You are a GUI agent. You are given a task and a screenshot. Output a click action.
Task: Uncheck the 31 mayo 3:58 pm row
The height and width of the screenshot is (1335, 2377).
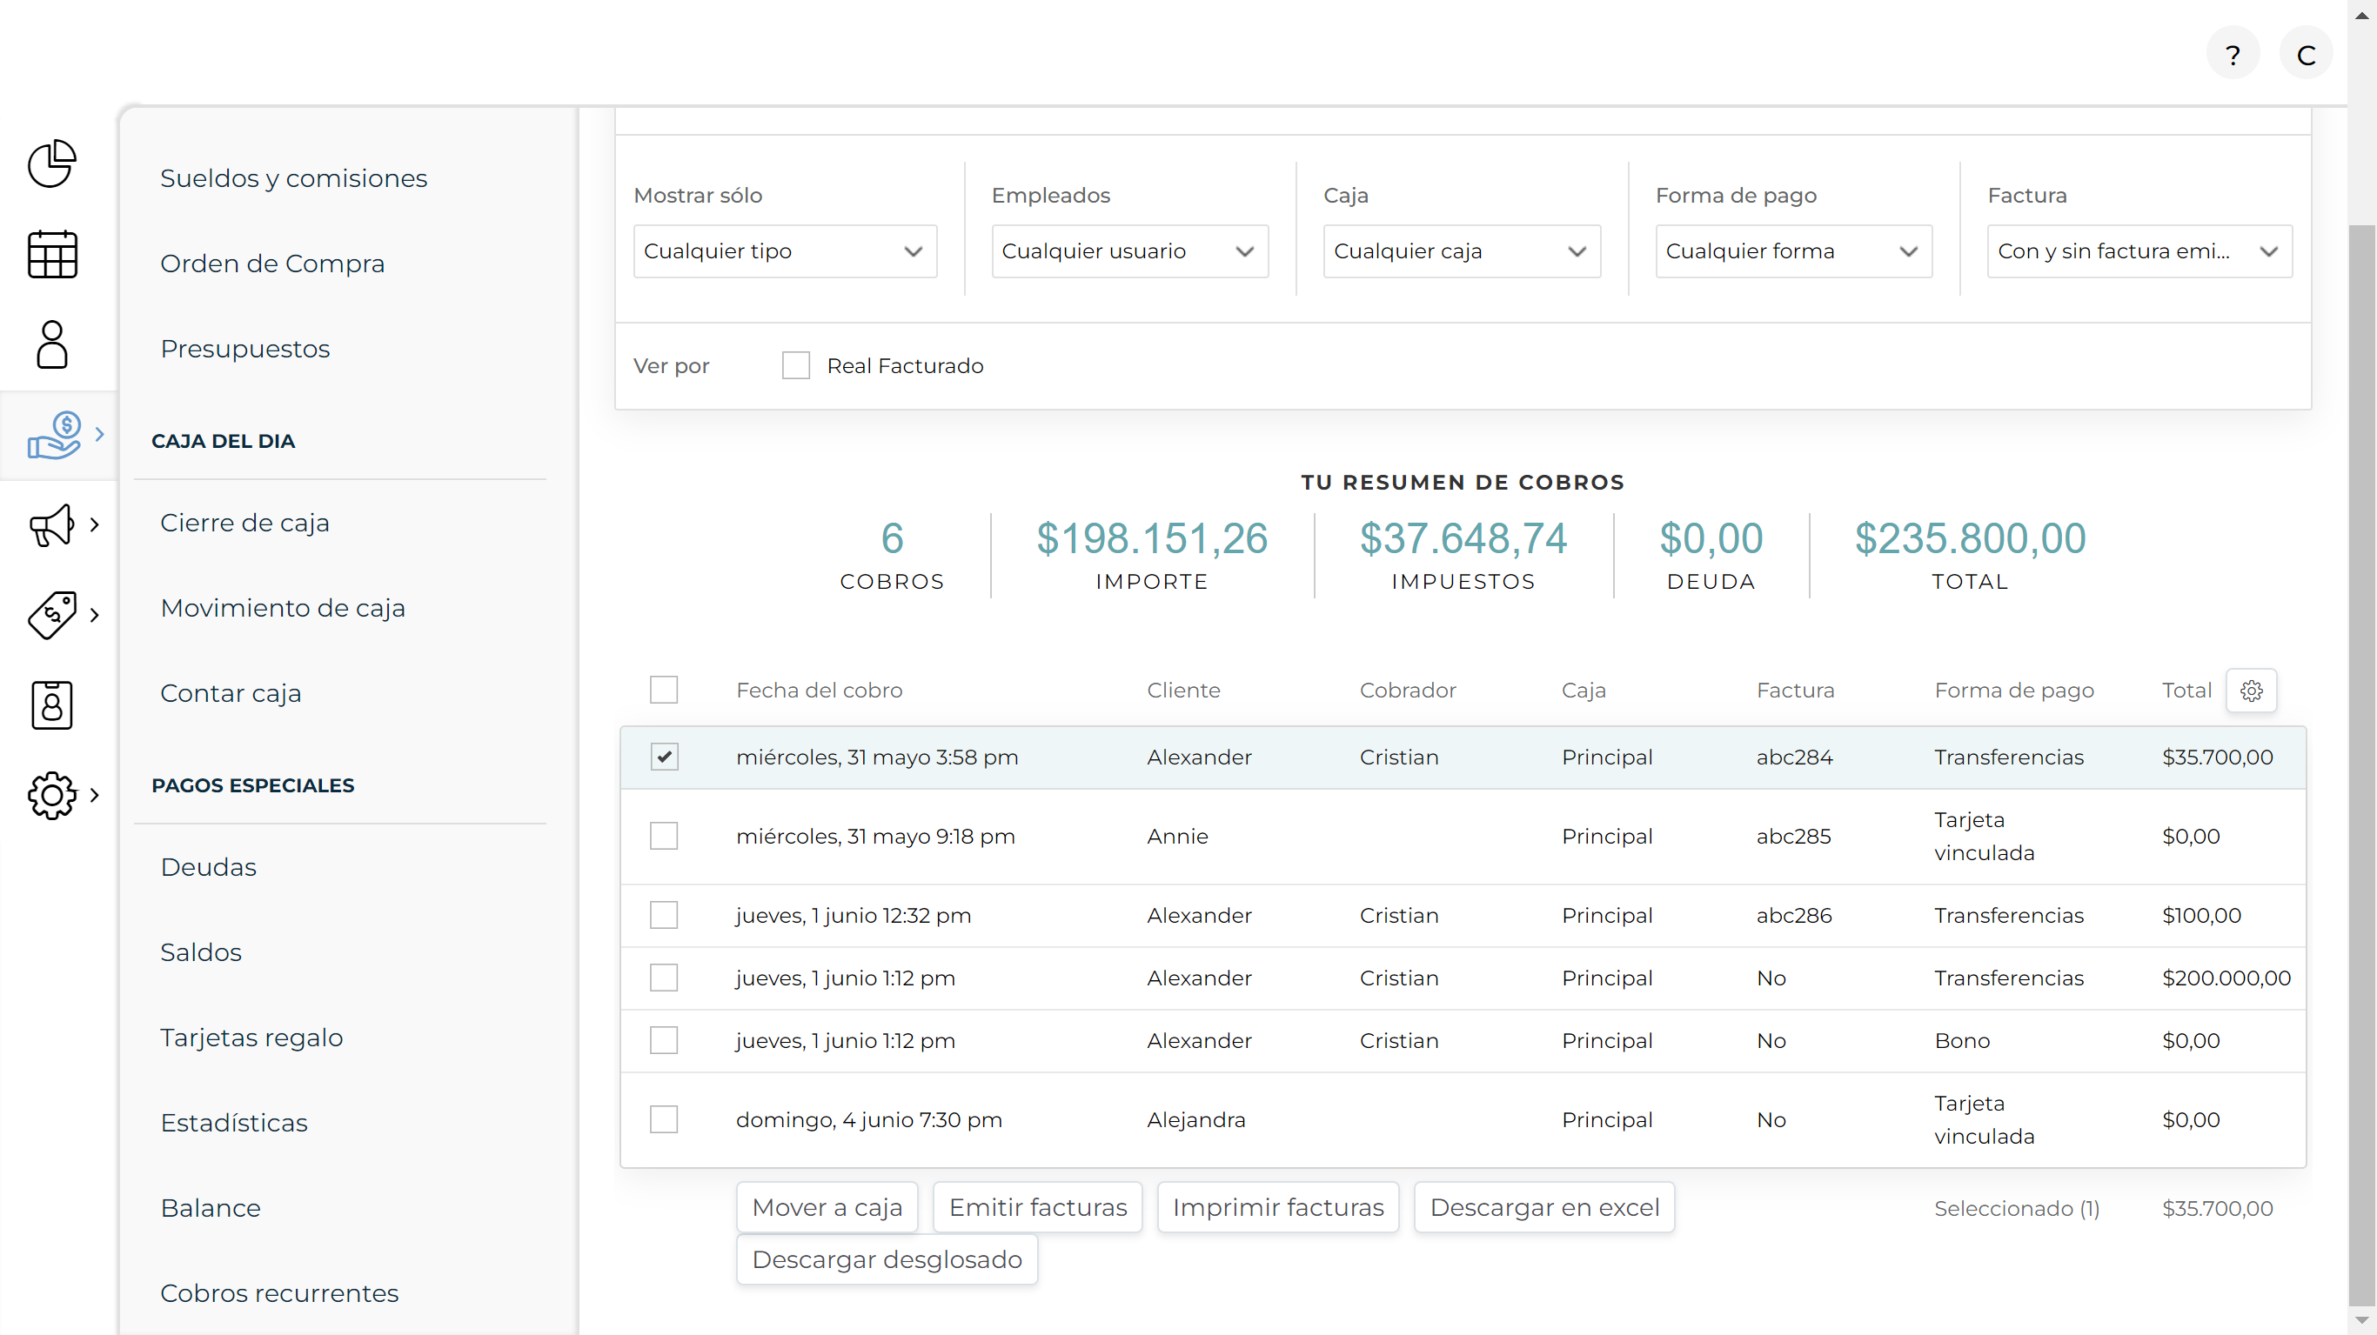point(664,757)
